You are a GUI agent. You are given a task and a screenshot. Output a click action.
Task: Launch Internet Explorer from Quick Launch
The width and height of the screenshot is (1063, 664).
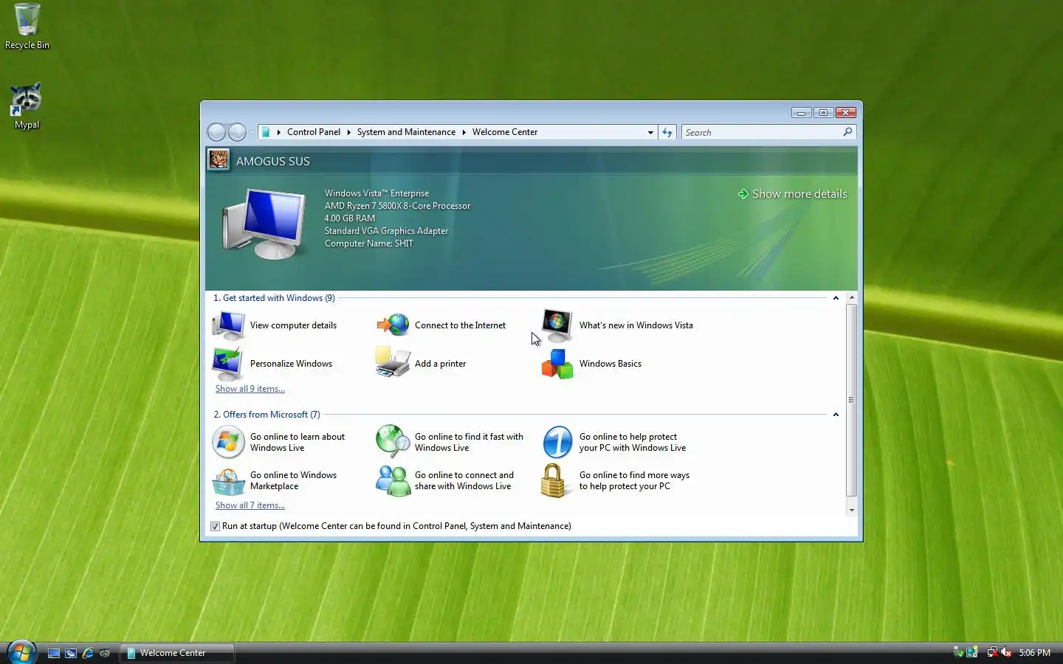click(88, 653)
